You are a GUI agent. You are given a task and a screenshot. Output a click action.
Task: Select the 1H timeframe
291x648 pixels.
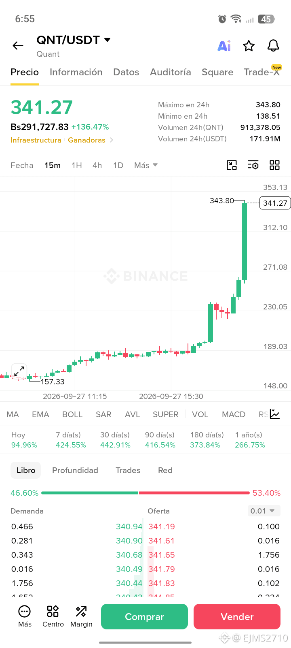pyautogui.click(x=77, y=165)
